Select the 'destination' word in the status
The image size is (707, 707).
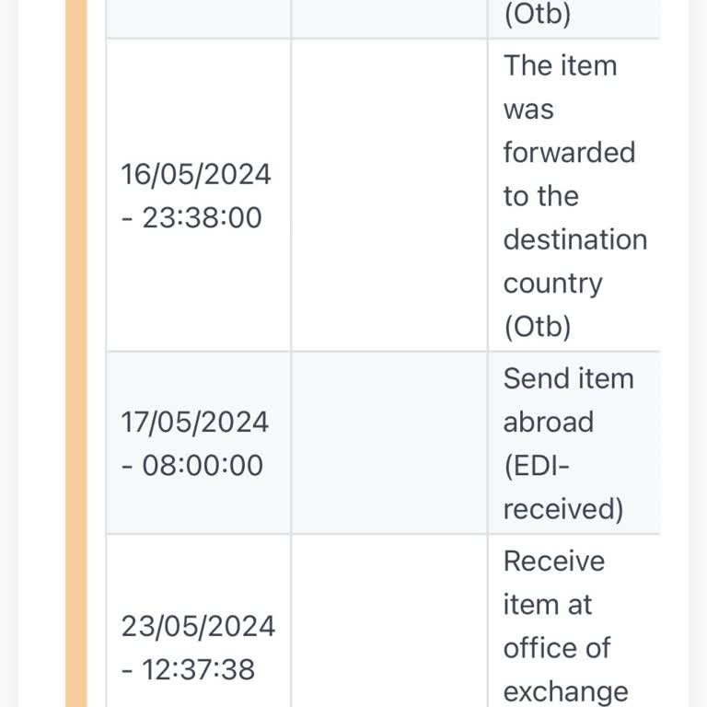click(x=574, y=239)
